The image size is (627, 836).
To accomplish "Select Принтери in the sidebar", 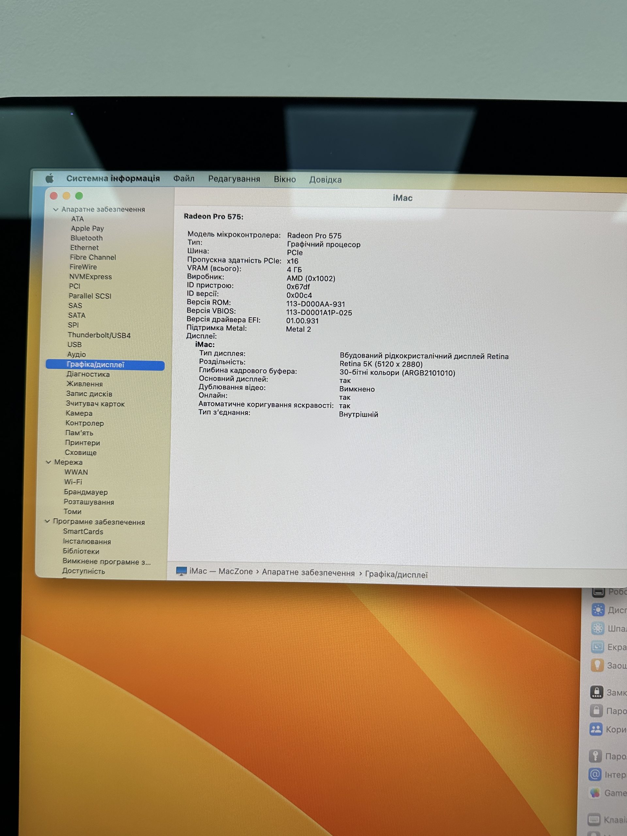I will click(x=82, y=442).
